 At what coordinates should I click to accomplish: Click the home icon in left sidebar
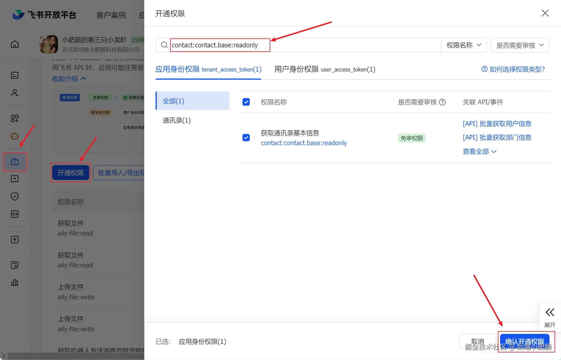(15, 44)
